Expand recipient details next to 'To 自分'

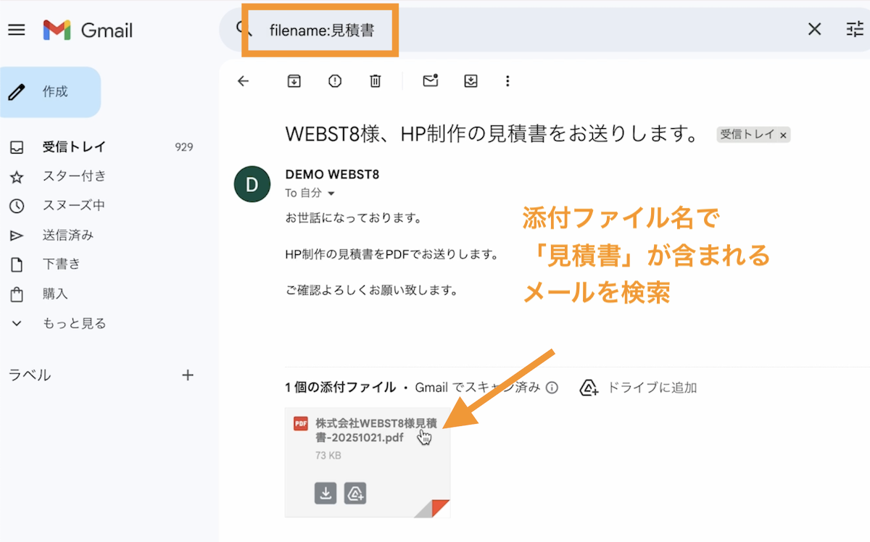(331, 193)
